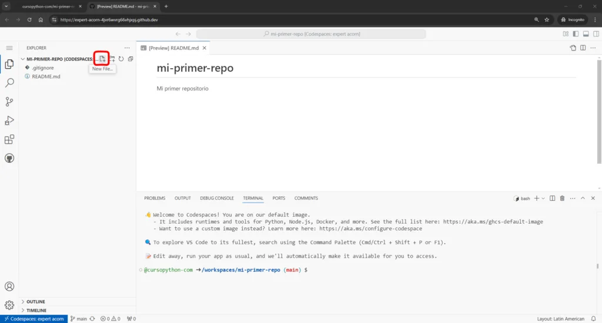Image resolution: width=602 pixels, height=323 pixels.
Task: Open README.md in the file tree
Action: [x=46, y=76]
